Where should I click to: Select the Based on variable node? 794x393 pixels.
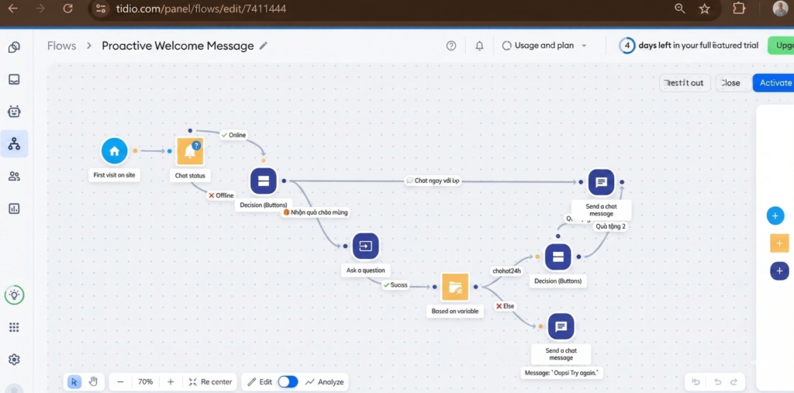pyautogui.click(x=455, y=287)
